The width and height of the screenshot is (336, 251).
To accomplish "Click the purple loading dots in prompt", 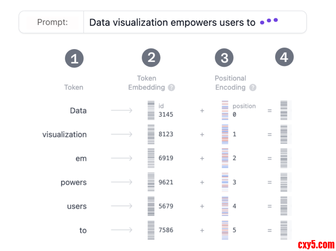I will [x=269, y=22].
